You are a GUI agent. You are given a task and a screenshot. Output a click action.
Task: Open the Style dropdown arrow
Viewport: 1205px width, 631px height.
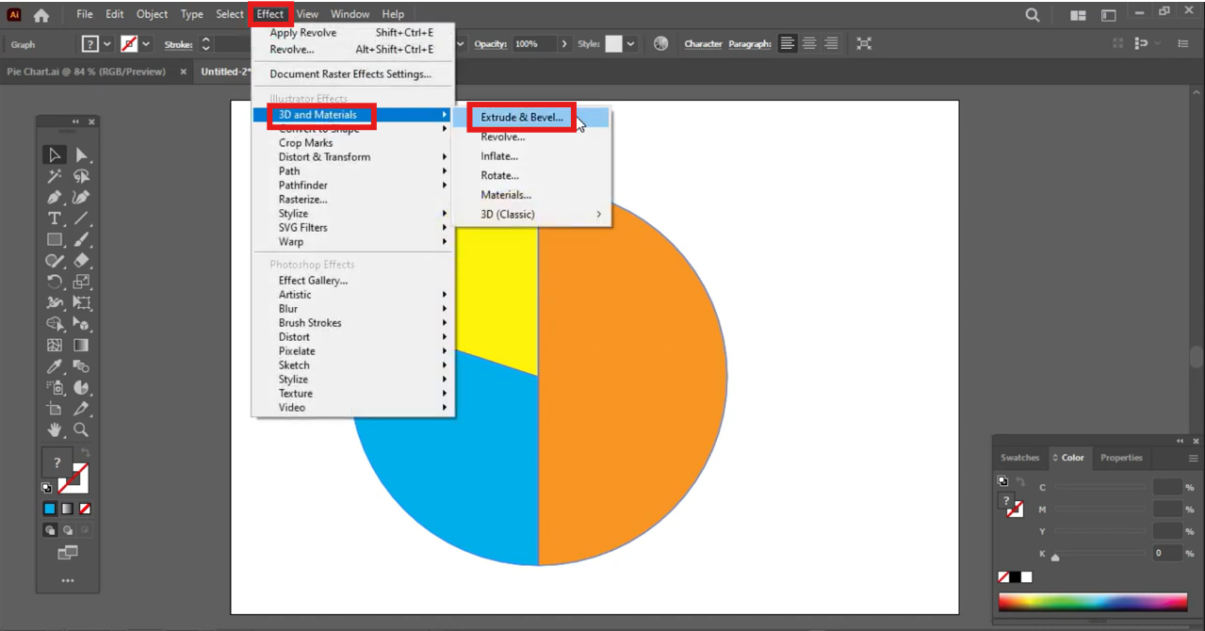[630, 44]
